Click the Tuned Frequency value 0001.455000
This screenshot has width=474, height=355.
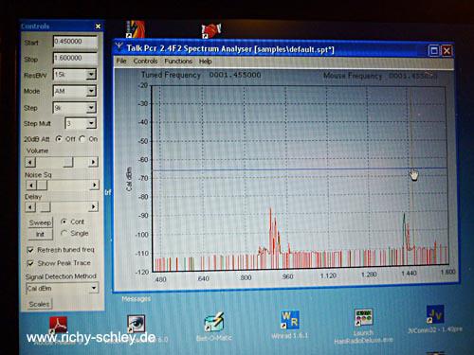point(235,75)
